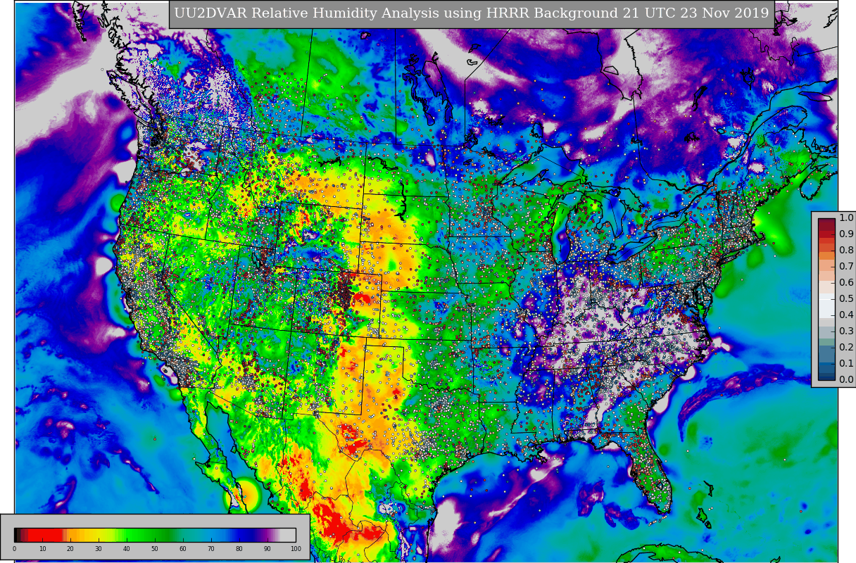The image size is (856, 563).
Task: Pick the dark red top band of right colorbar
Action: [x=826, y=224]
